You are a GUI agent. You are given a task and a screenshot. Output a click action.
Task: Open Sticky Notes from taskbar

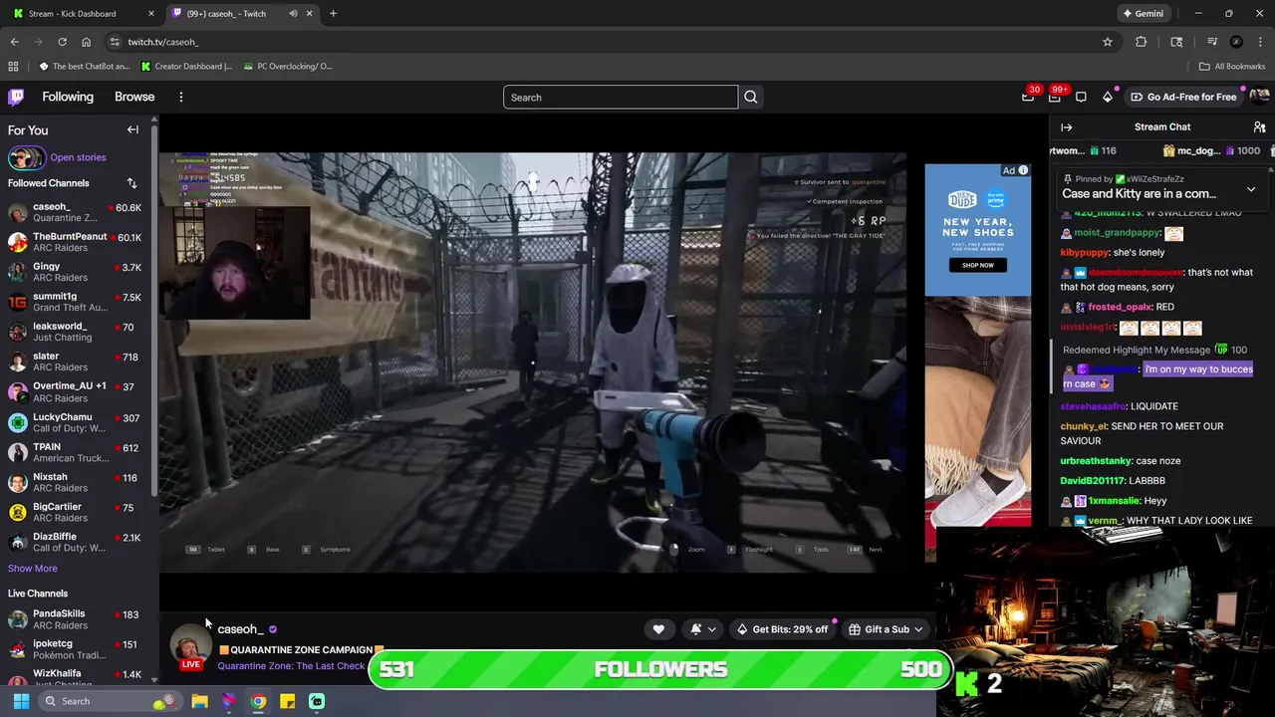pyautogui.click(x=287, y=701)
